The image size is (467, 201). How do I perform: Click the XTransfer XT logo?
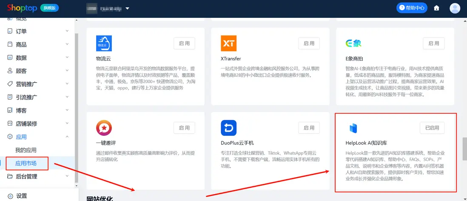[x=229, y=43]
